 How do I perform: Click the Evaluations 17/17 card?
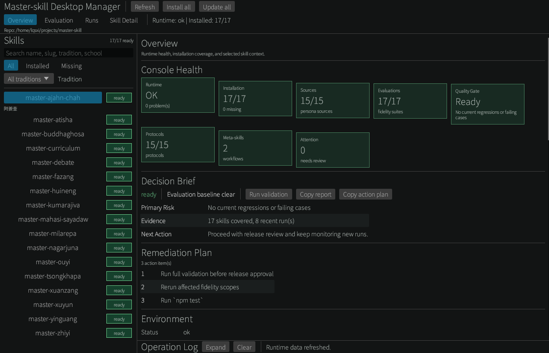pyautogui.click(x=410, y=101)
